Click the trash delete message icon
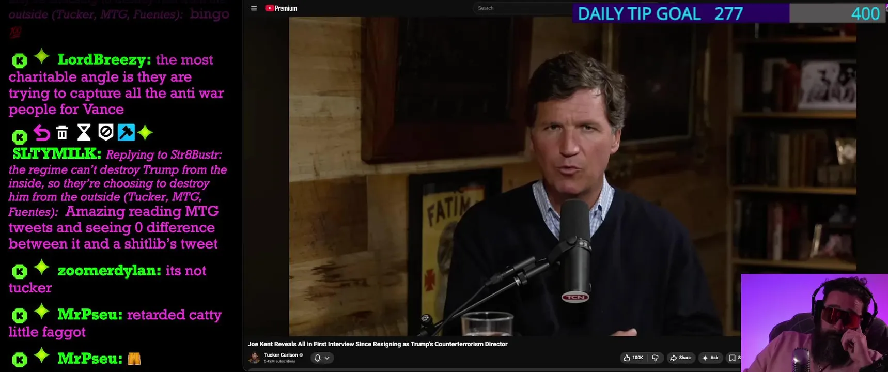This screenshot has height=372, width=888. coord(62,133)
